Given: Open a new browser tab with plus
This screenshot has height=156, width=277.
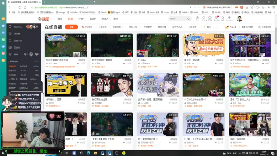Looking at the screenshot, I should pos(44,2).
